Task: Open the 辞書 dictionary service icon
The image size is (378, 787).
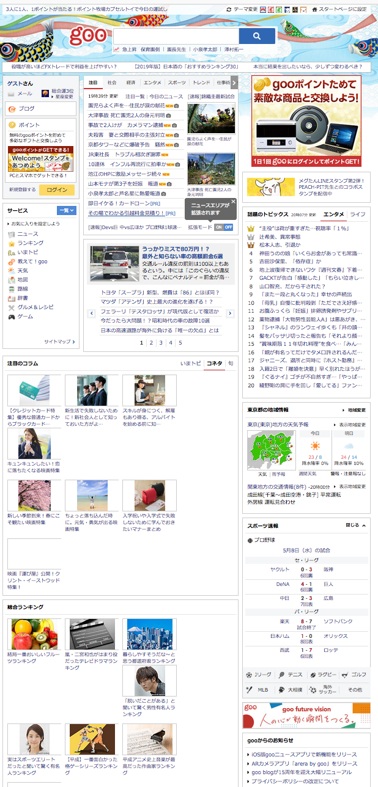Action: coord(12,298)
